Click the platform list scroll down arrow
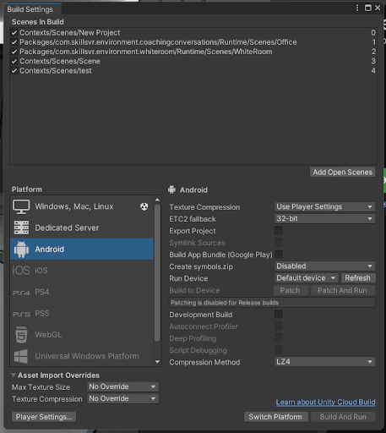 (157, 362)
